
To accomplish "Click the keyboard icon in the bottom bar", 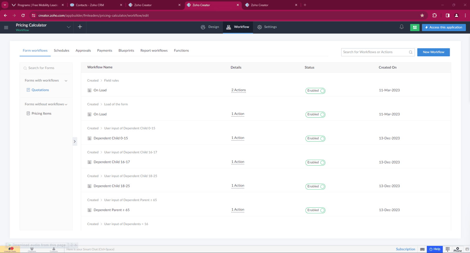I will (x=422, y=249).
